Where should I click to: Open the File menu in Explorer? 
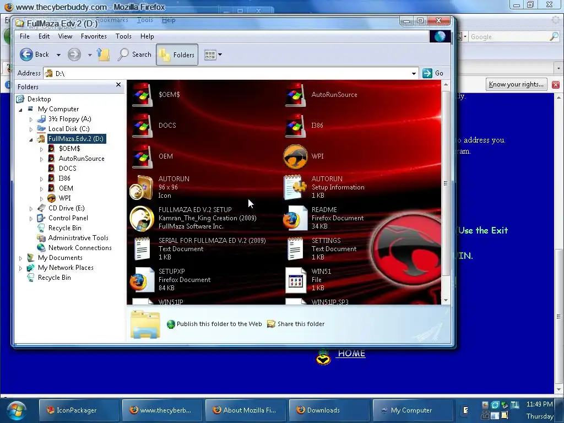(24, 36)
